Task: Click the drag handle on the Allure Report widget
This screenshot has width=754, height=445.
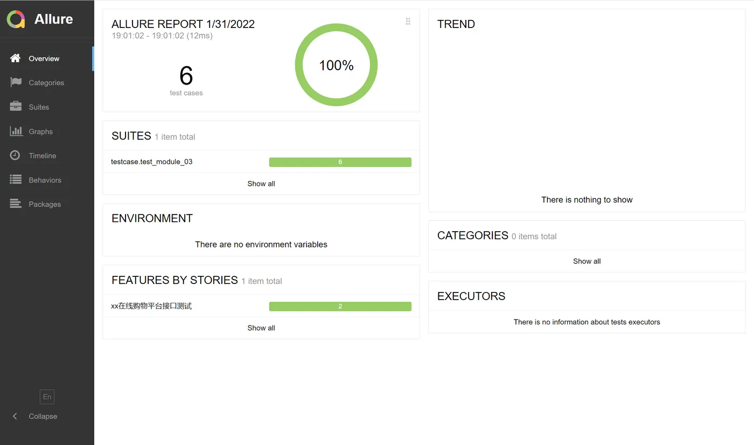Action: (408, 22)
